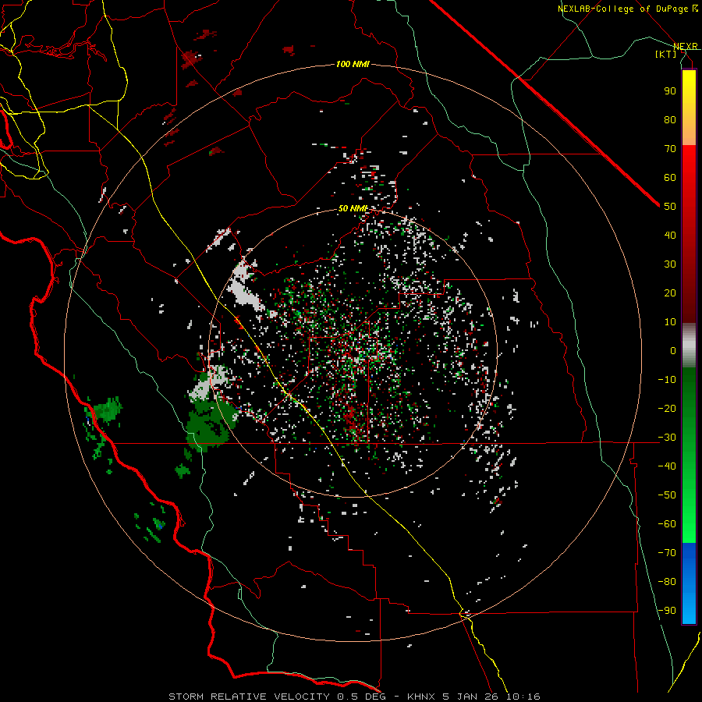Click the 90 knot scale label
Screen dimensions: 702x702
pos(670,91)
